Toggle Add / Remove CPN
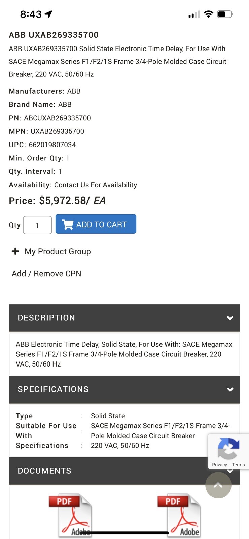Screen dimensions: 249x539 click(x=46, y=273)
